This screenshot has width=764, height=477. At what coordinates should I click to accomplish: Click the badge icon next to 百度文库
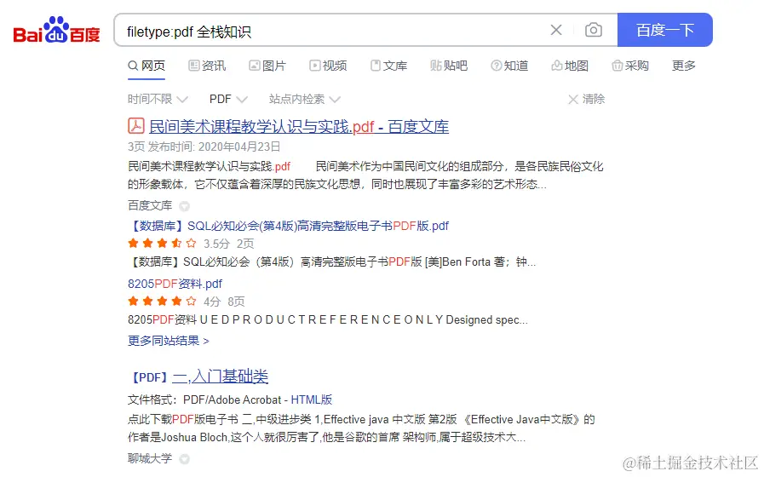point(184,206)
